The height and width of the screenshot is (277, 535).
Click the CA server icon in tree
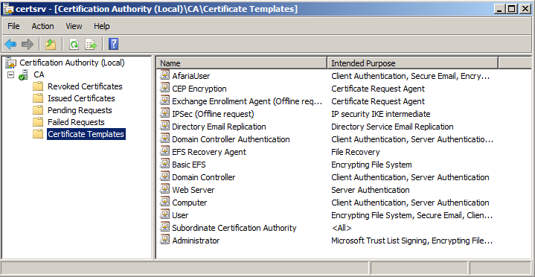coord(23,74)
